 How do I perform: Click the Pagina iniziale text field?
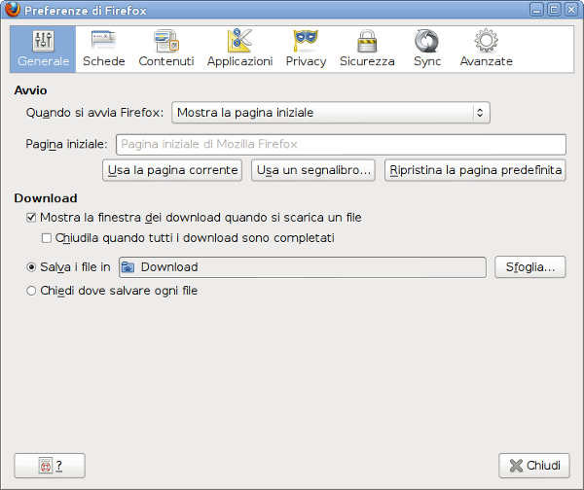(x=342, y=144)
